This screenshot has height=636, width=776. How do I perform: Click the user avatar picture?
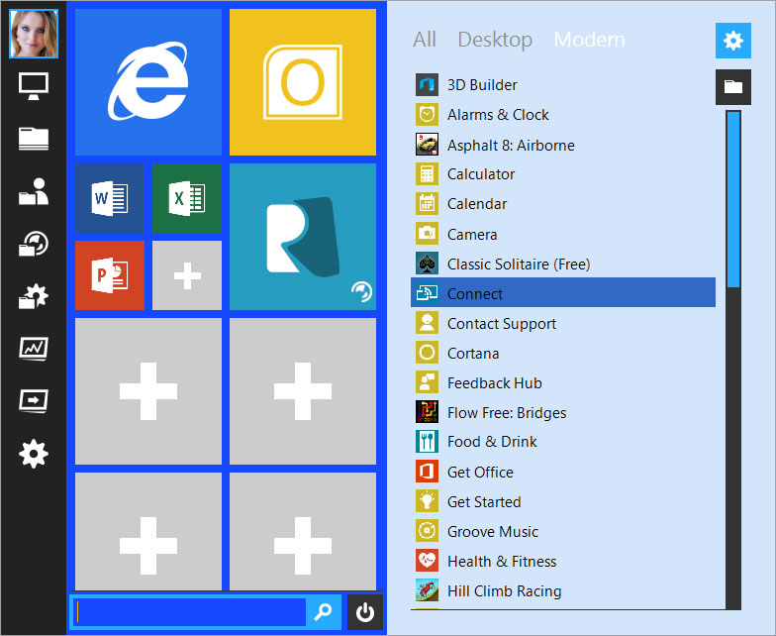34,34
